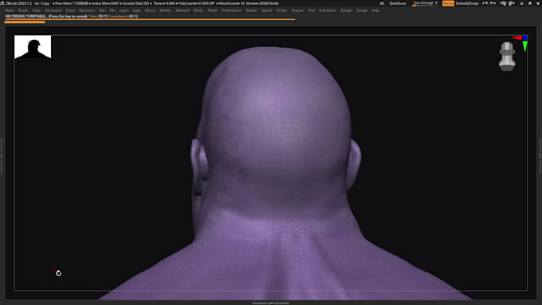Viewport: 542px width, 305px height.
Task: Open the Draw menu
Action: point(70,10)
